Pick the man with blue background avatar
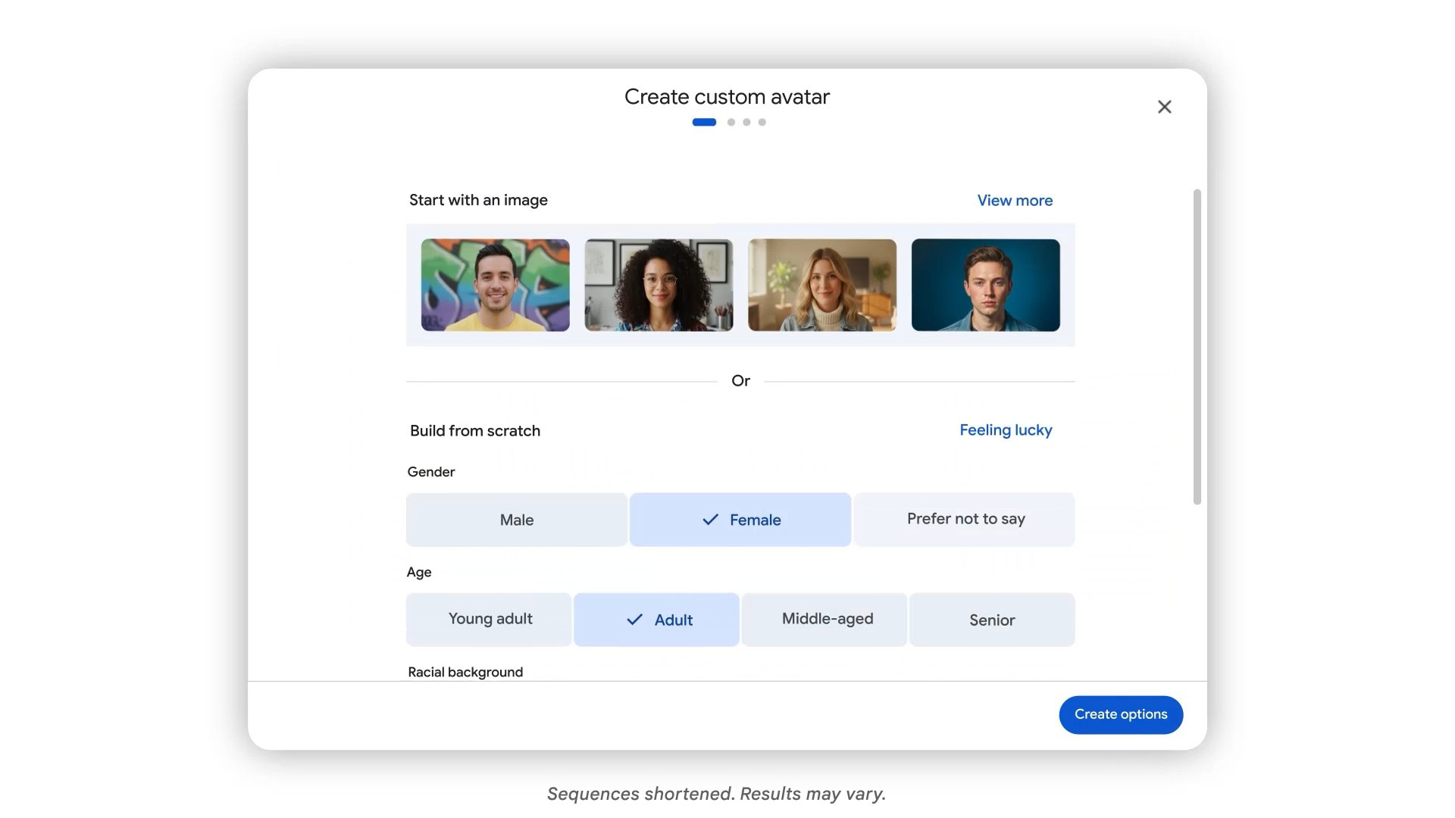 pyautogui.click(x=985, y=285)
